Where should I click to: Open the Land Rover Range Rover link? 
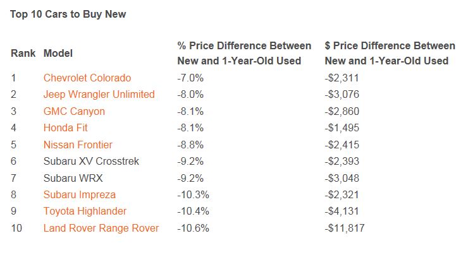coord(101,228)
